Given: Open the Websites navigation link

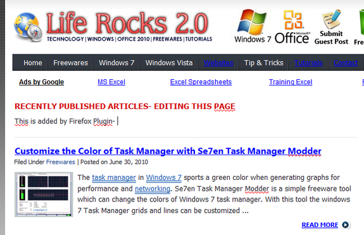Looking at the screenshot, I should click(x=218, y=63).
